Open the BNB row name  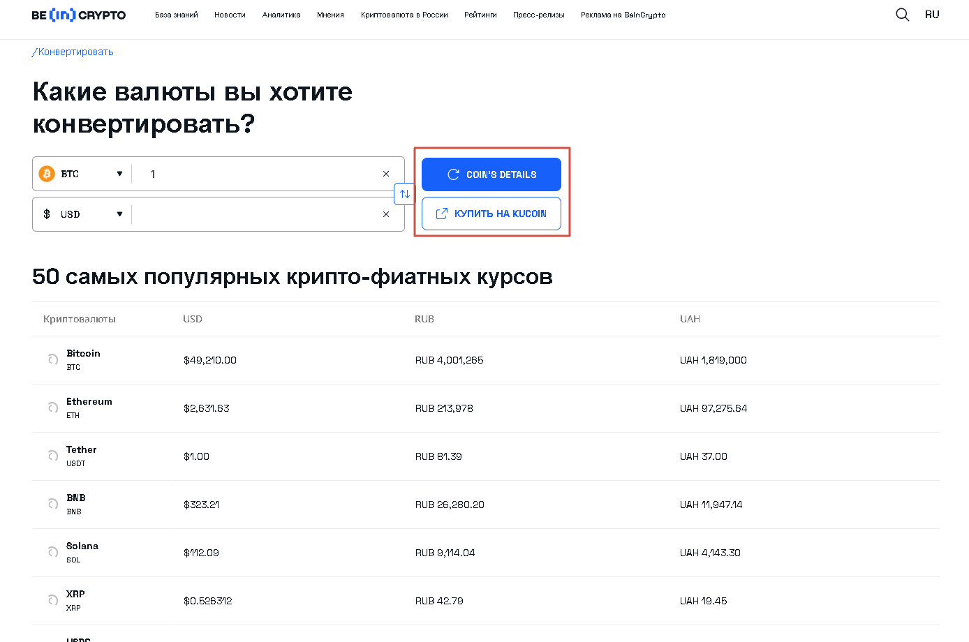point(76,498)
